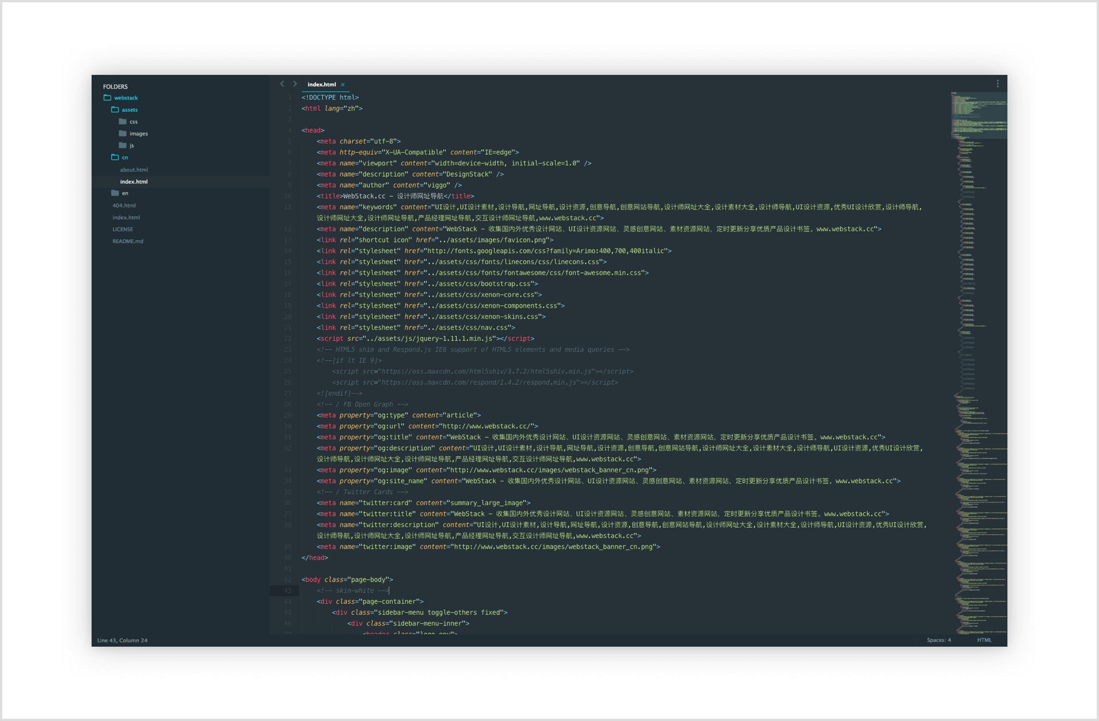The width and height of the screenshot is (1099, 721).
Task: Click the left tab navigation arrow
Action: (x=282, y=83)
